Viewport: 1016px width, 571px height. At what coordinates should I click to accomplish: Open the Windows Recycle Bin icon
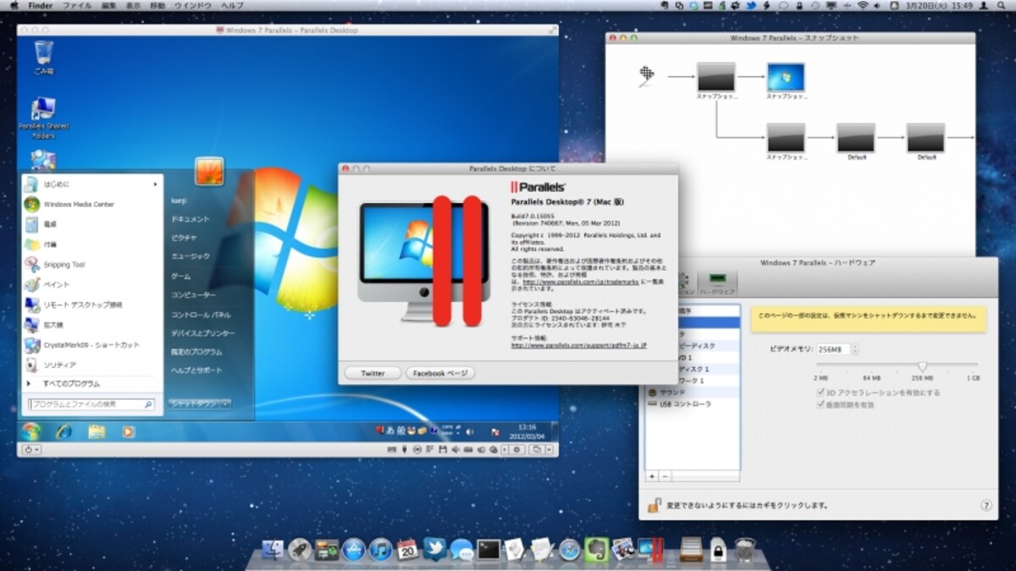click(44, 58)
